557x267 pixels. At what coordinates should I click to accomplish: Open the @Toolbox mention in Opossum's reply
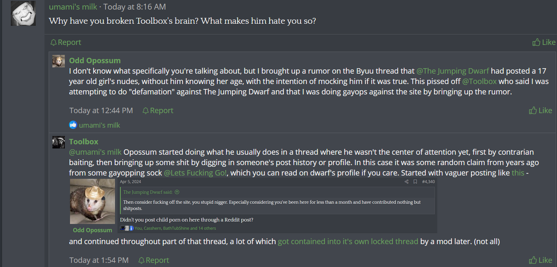(479, 82)
